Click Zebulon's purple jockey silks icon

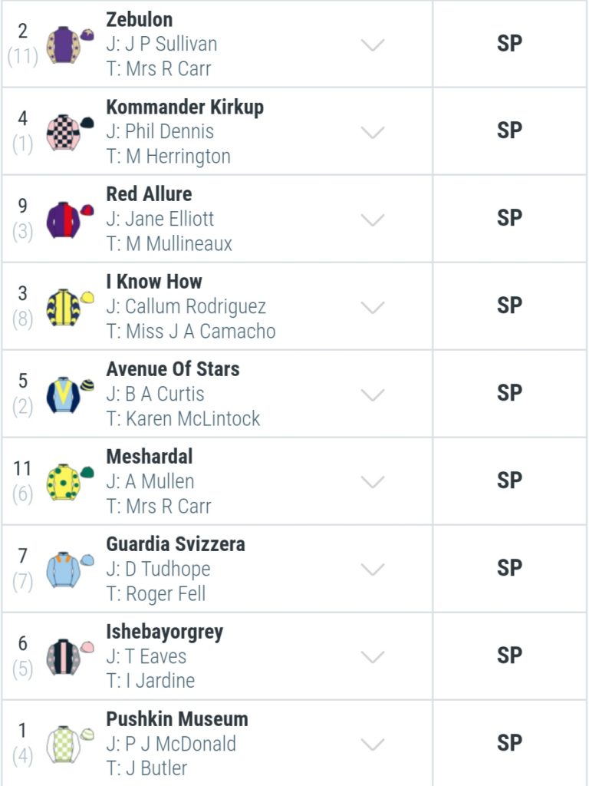click(70, 44)
